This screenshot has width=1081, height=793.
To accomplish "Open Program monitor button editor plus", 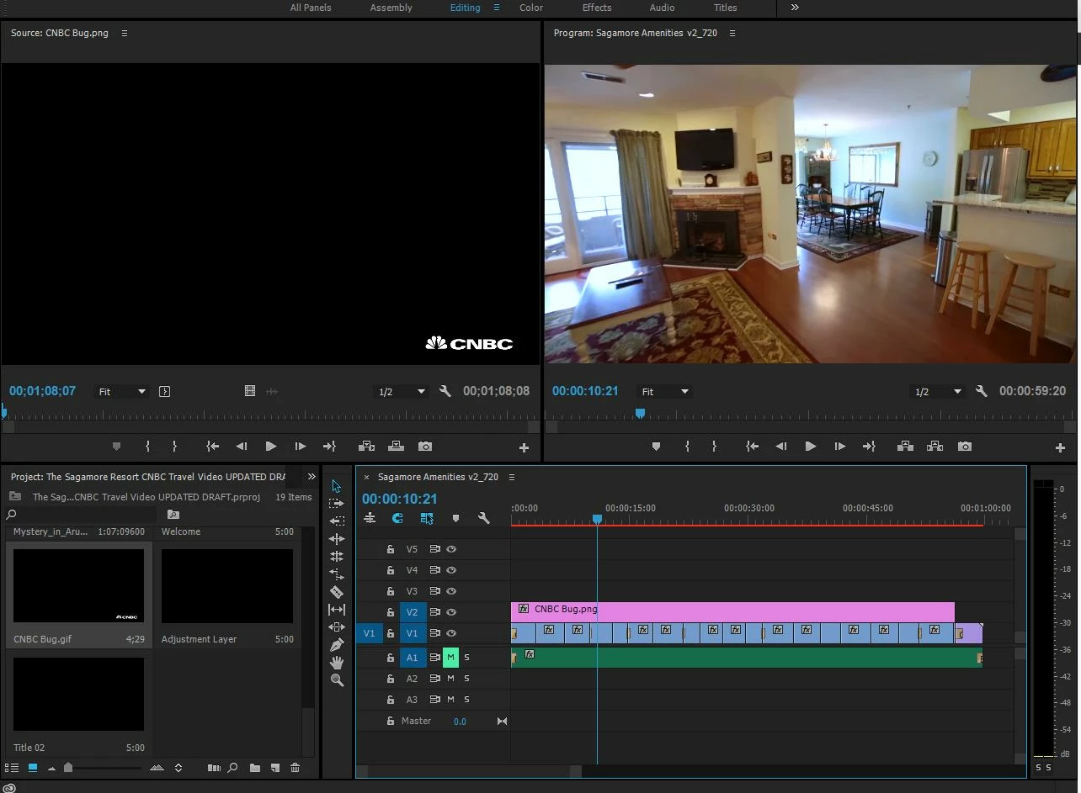I will click(x=1060, y=448).
